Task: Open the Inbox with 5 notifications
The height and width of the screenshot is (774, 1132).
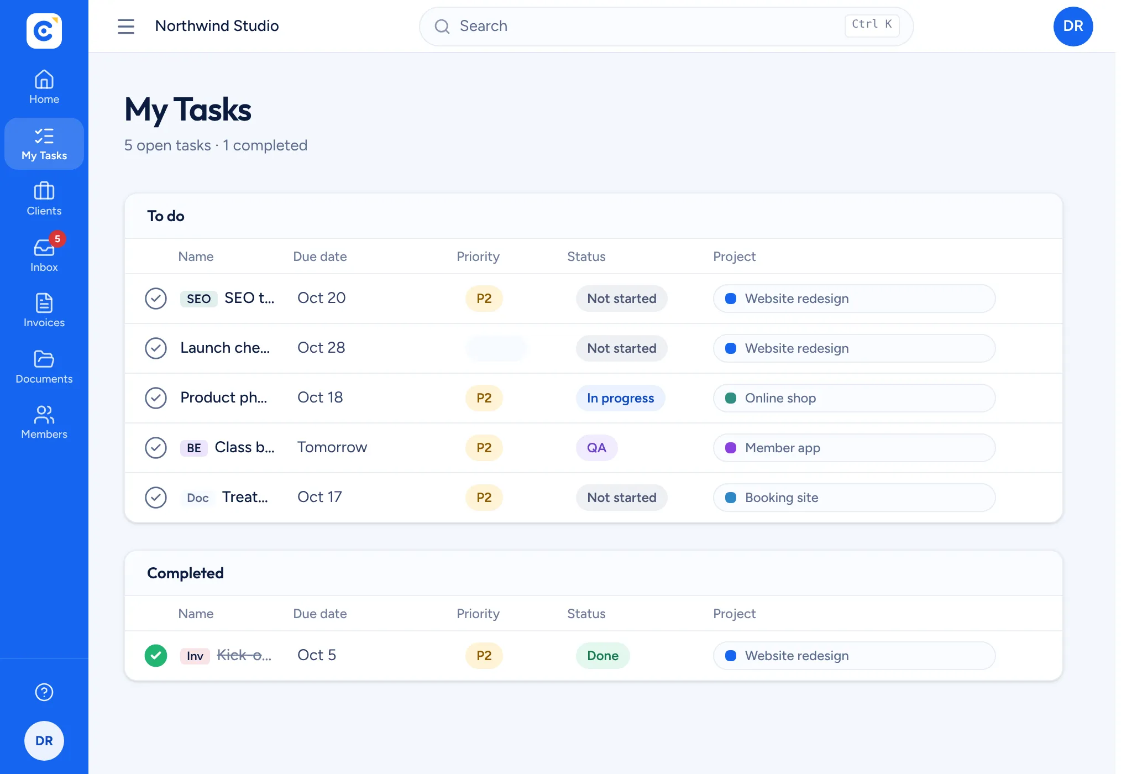Action: coord(44,254)
